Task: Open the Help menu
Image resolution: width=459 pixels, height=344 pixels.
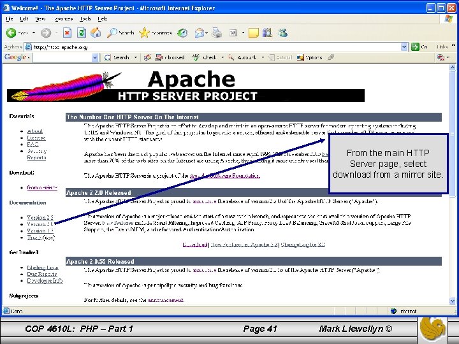Action: 103,18
